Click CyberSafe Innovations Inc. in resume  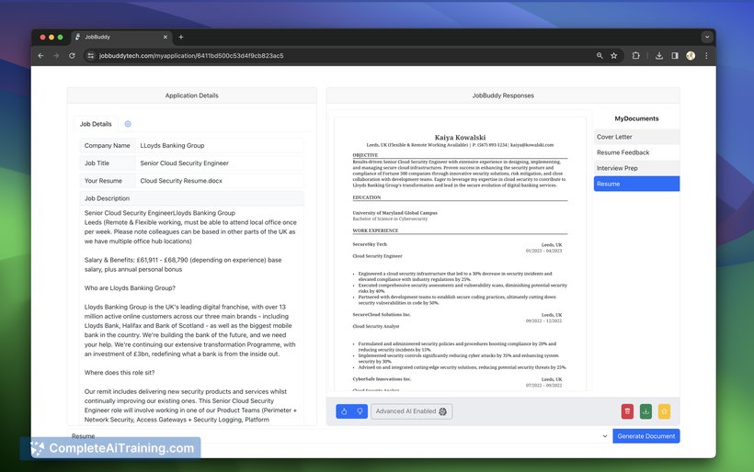[x=382, y=379]
